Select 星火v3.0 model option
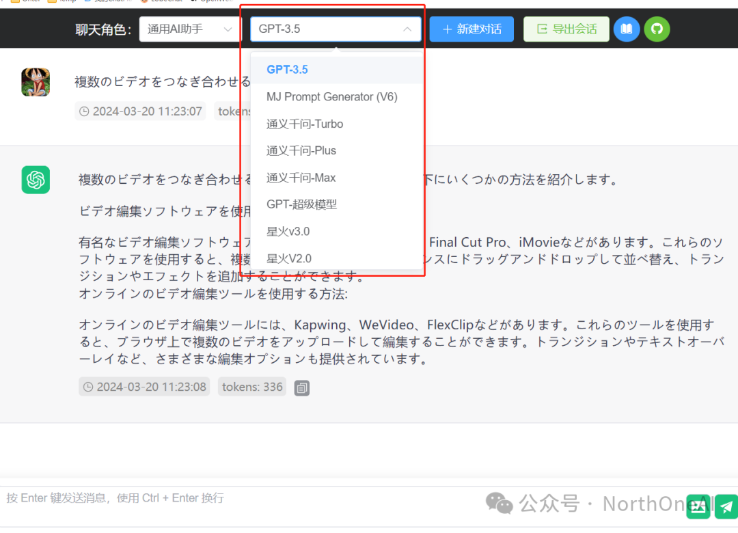Viewport: 738px width, 533px height. [336, 231]
